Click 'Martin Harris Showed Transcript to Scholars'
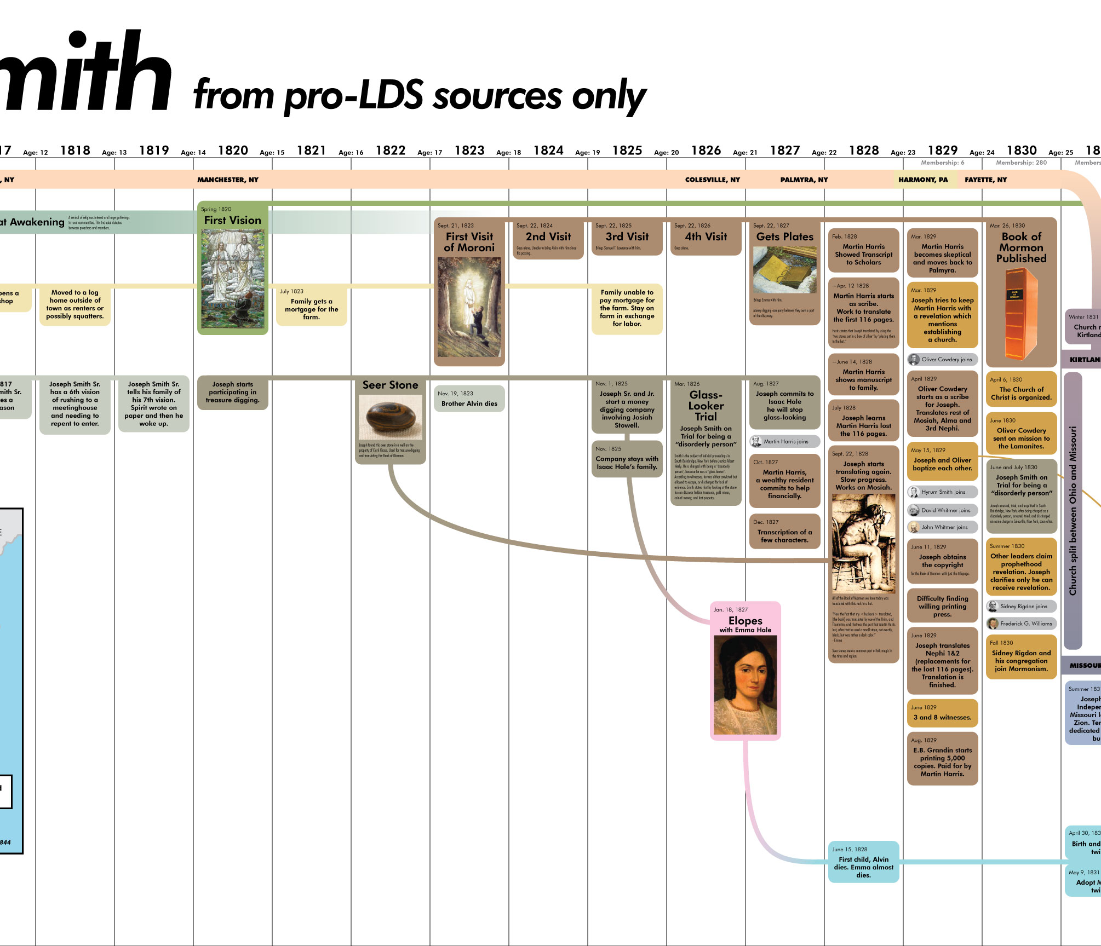Image resolution: width=1101 pixels, height=946 pixels. (864, 250)
